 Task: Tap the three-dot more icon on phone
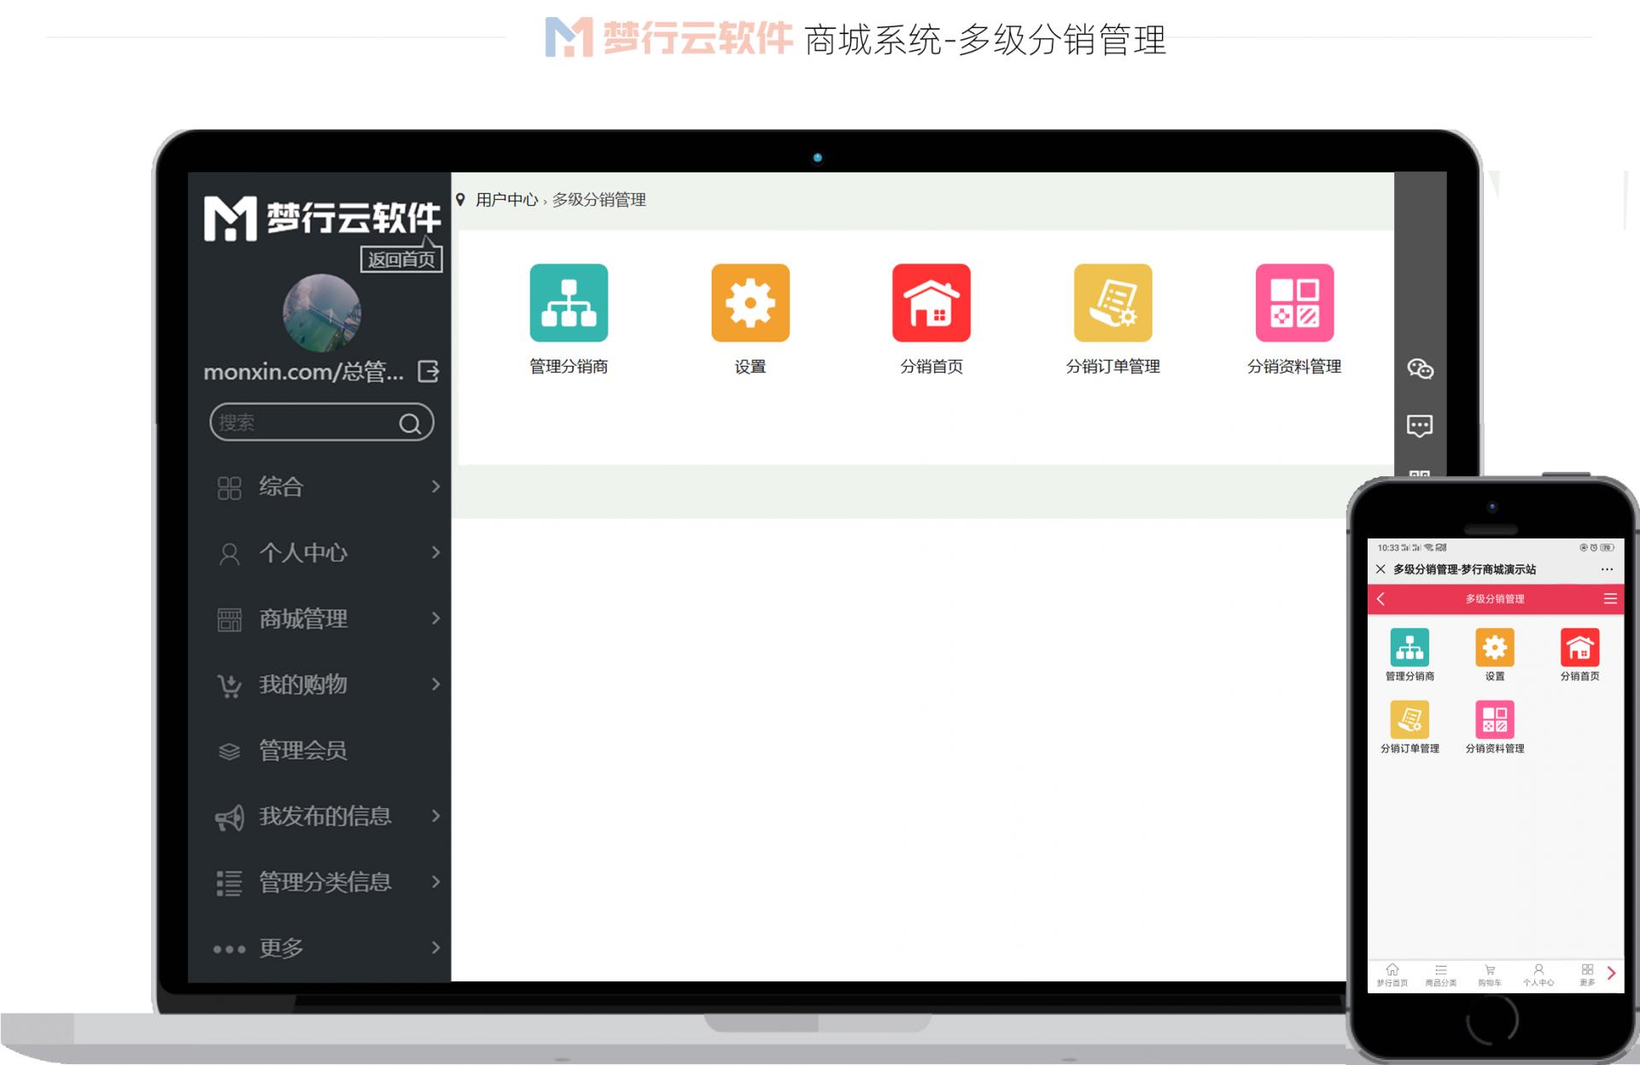click(x=1607, y=569)
